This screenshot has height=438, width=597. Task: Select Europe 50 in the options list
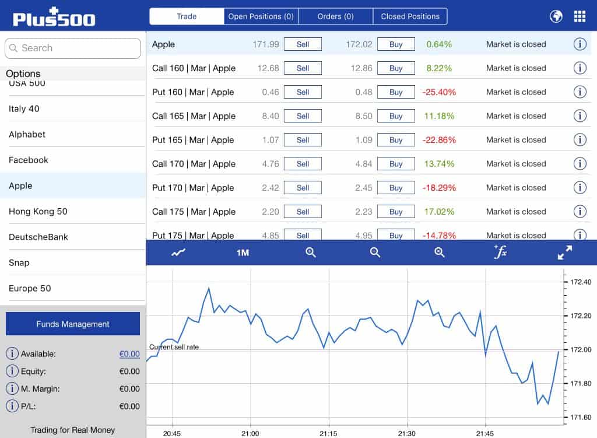(x=73, y=288)
